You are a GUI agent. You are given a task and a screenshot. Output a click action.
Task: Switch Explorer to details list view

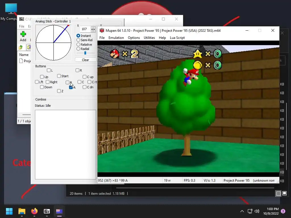278,194
